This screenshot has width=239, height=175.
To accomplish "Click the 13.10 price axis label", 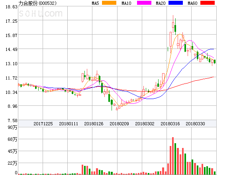I will 12,64.
